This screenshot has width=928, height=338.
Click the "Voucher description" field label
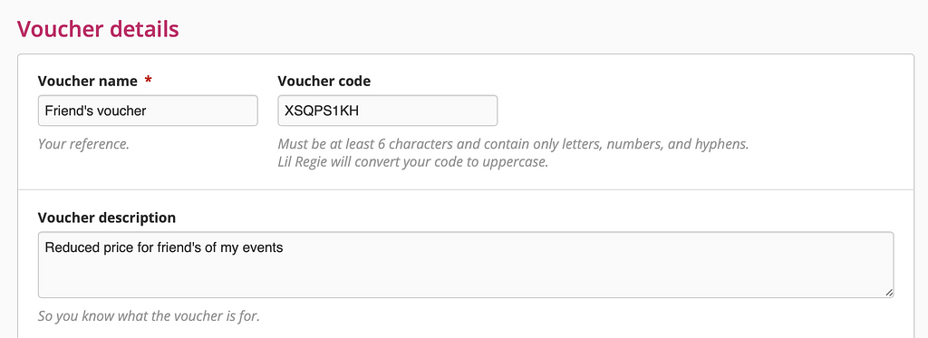coord(107,217)
